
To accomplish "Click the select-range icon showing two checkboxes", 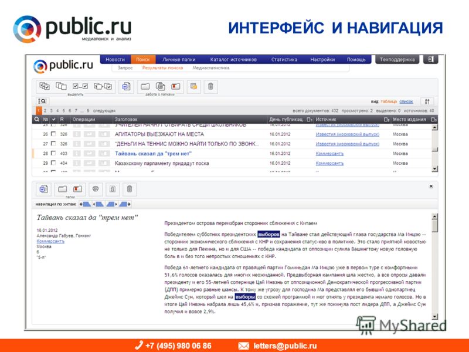I will click(80, 86).
